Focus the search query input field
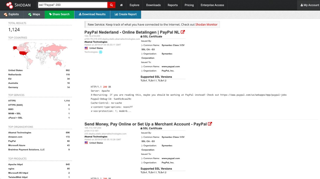Image resolution: width=320 pixels, height=179 pixels. pos(73,5)
